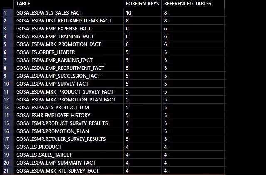The image size is (266, 175).
Task: Click the TABLE column header
Action: pos(68,4)
